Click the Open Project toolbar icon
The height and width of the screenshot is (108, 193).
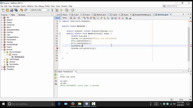[x=11, y=10]
